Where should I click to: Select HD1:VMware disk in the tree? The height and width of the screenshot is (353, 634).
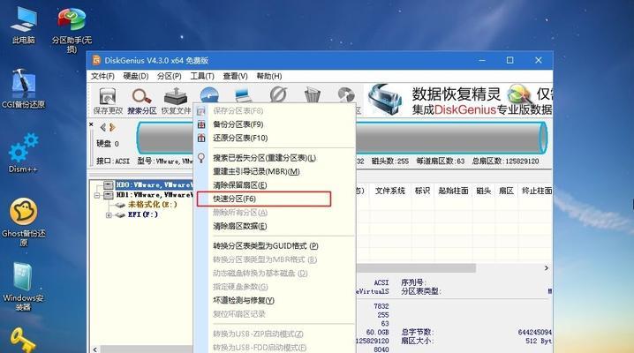click(x=154, y=195)
